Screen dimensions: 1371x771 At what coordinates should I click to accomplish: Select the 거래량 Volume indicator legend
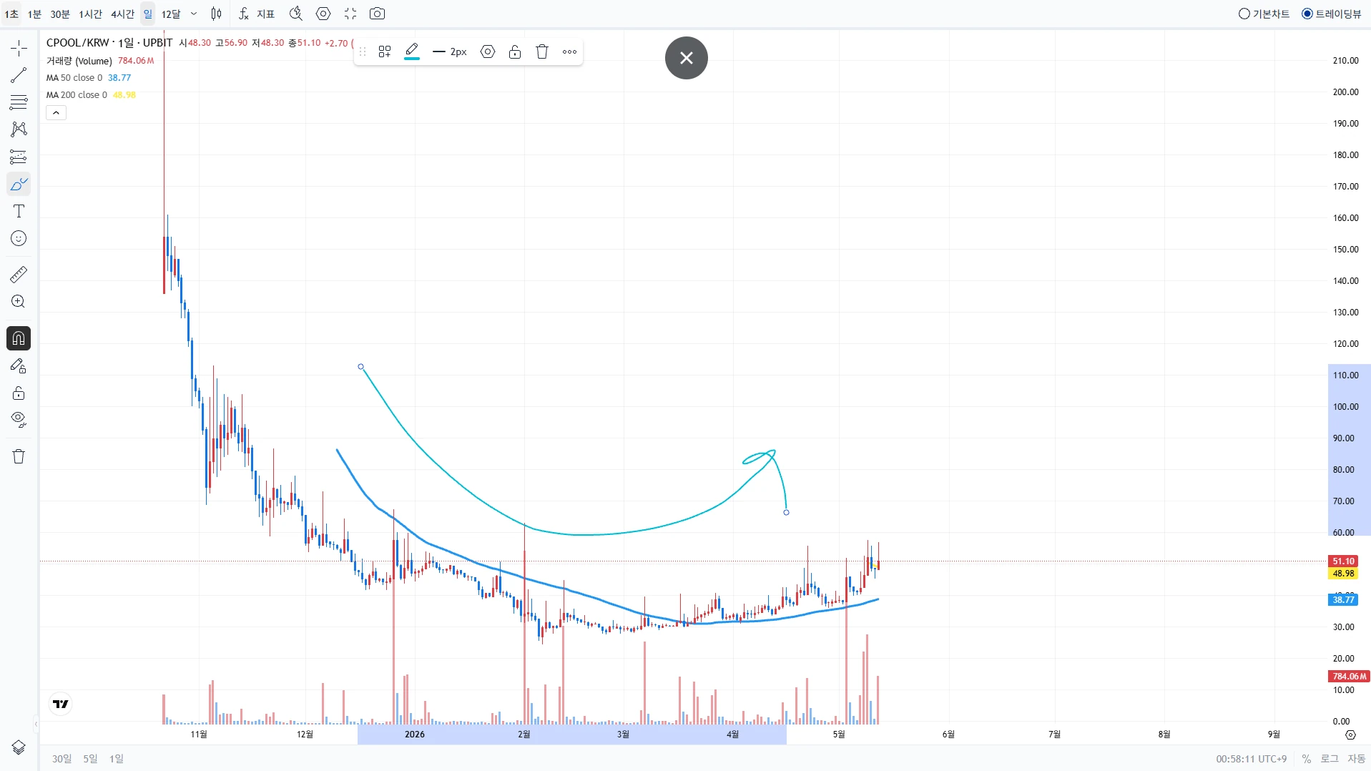point(79,61)
